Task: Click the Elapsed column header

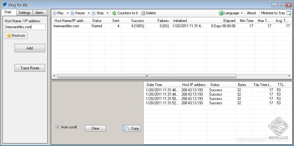Action: (222, 21)
